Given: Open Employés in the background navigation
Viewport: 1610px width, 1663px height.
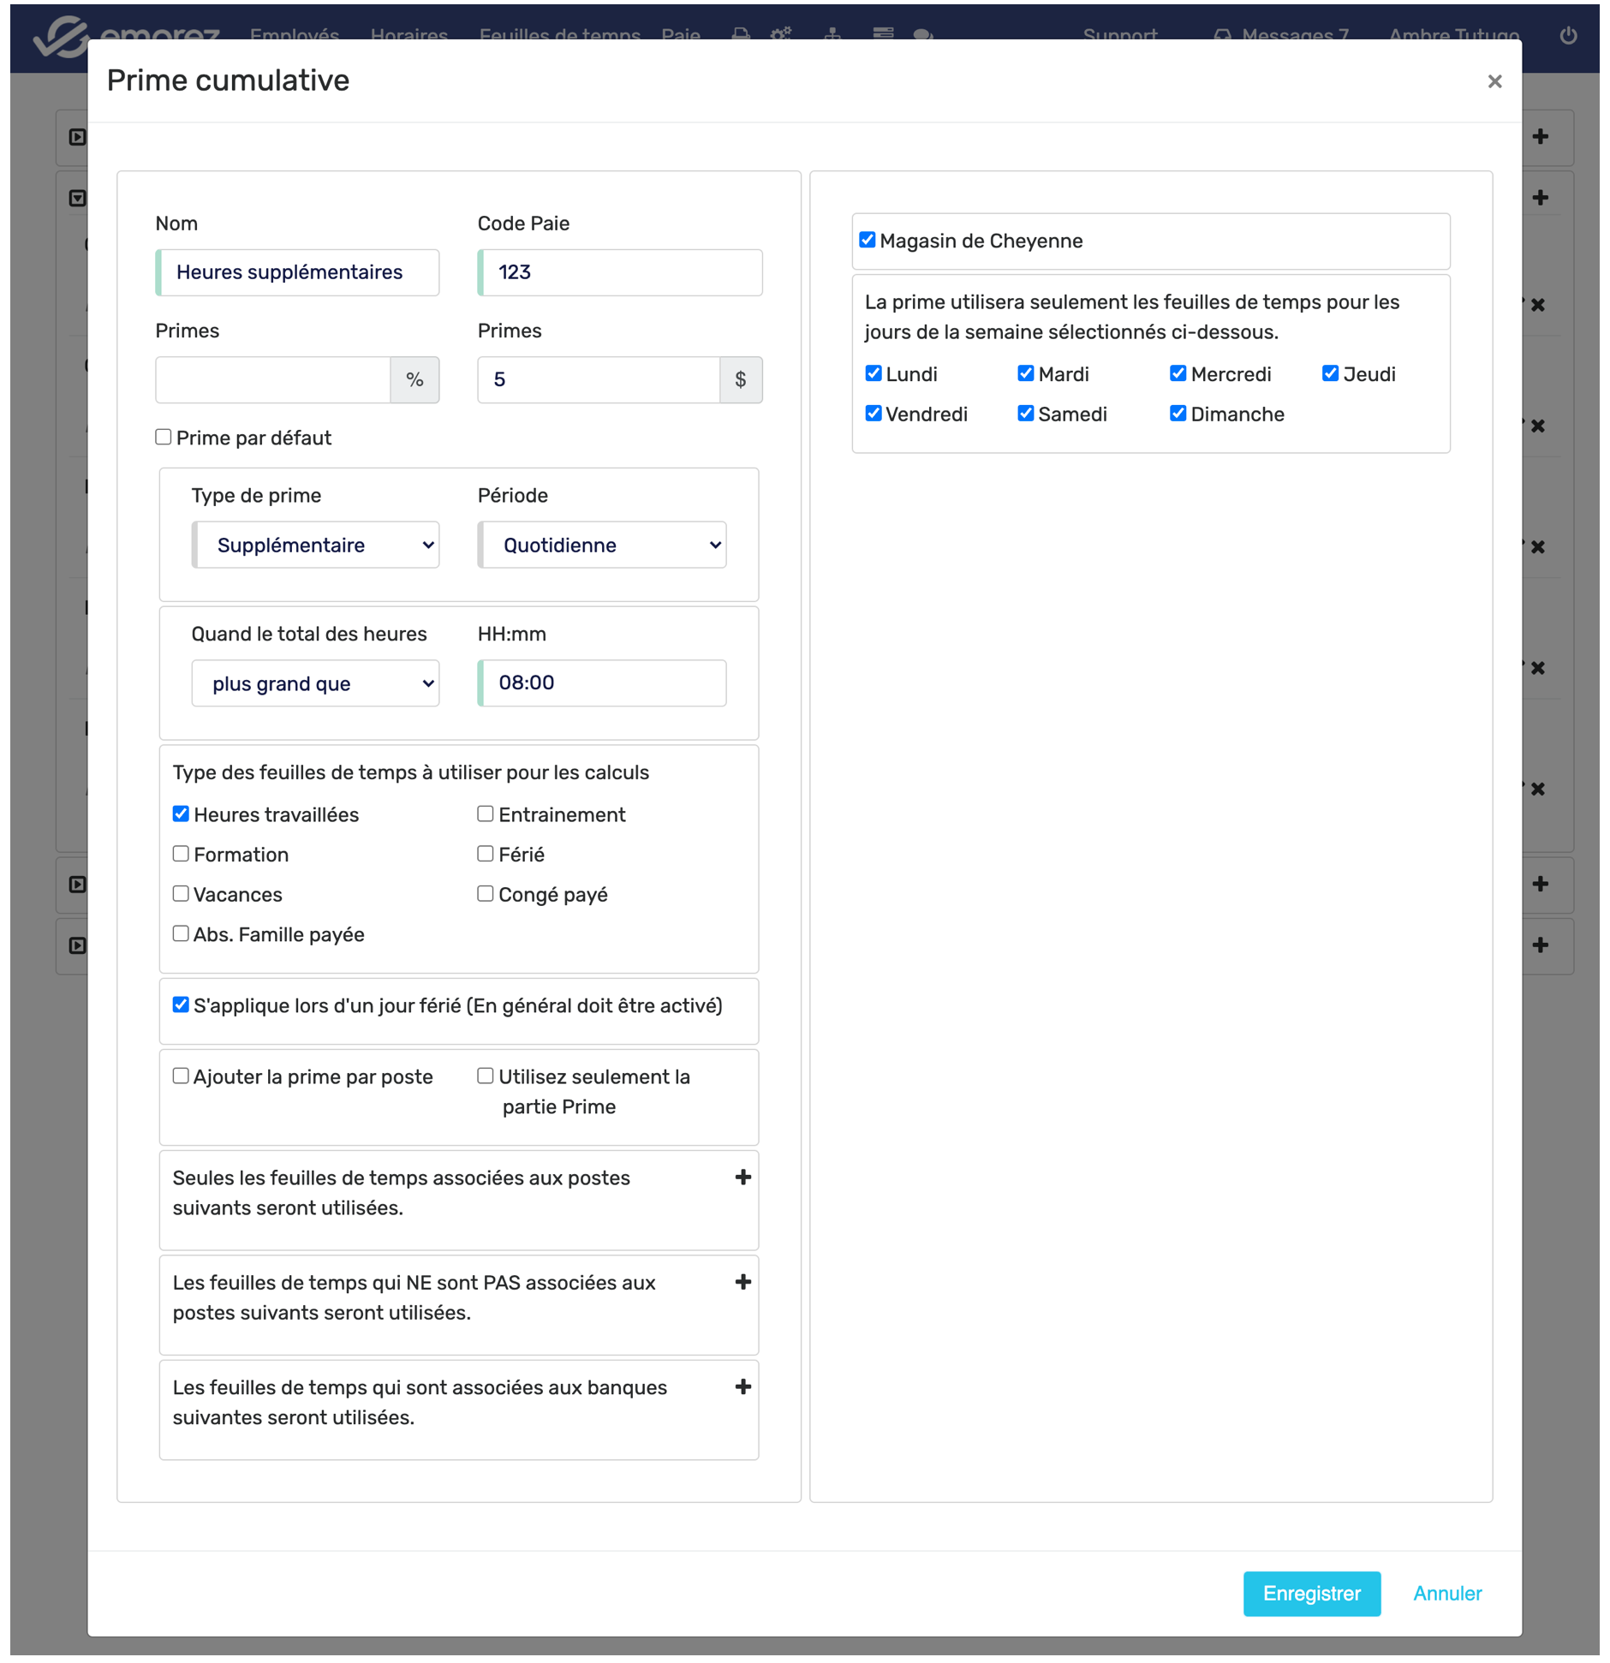Looking at the screenshot, I should [295, 35].
